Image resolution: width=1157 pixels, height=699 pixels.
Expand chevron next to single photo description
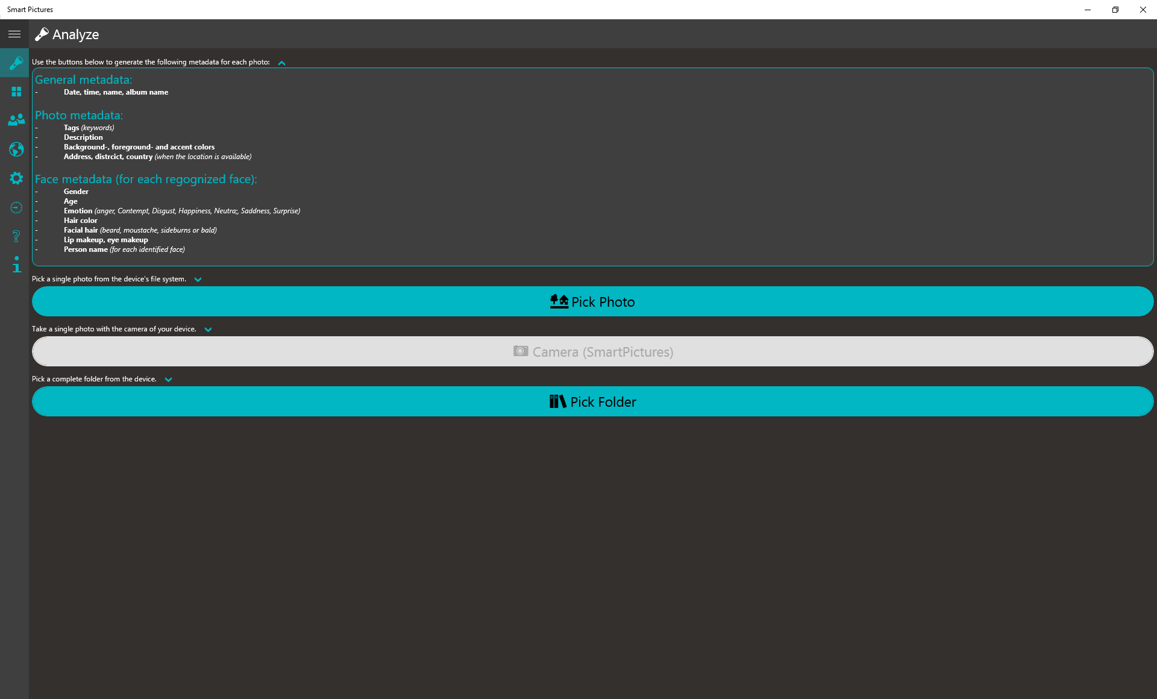(198, 280)
